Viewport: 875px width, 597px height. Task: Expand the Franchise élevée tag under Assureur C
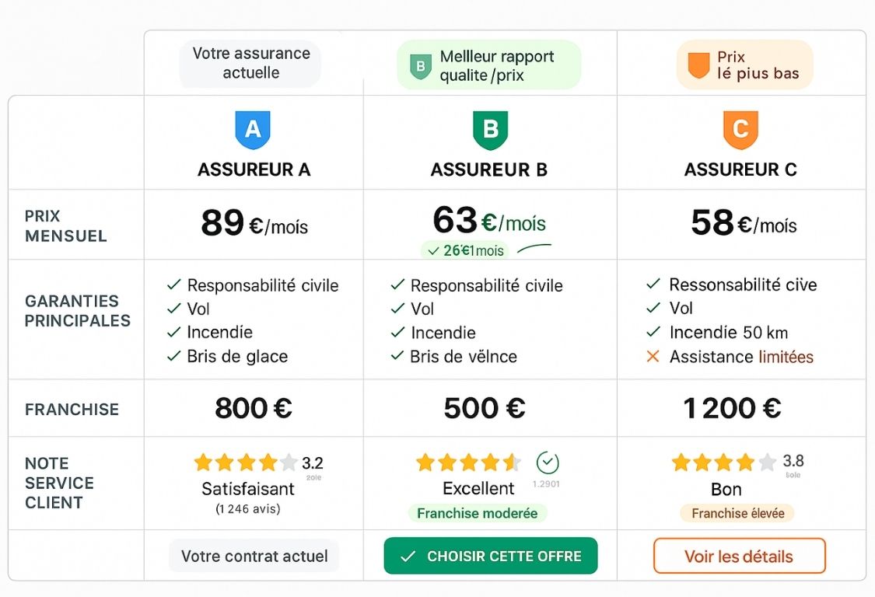[737, 513]
